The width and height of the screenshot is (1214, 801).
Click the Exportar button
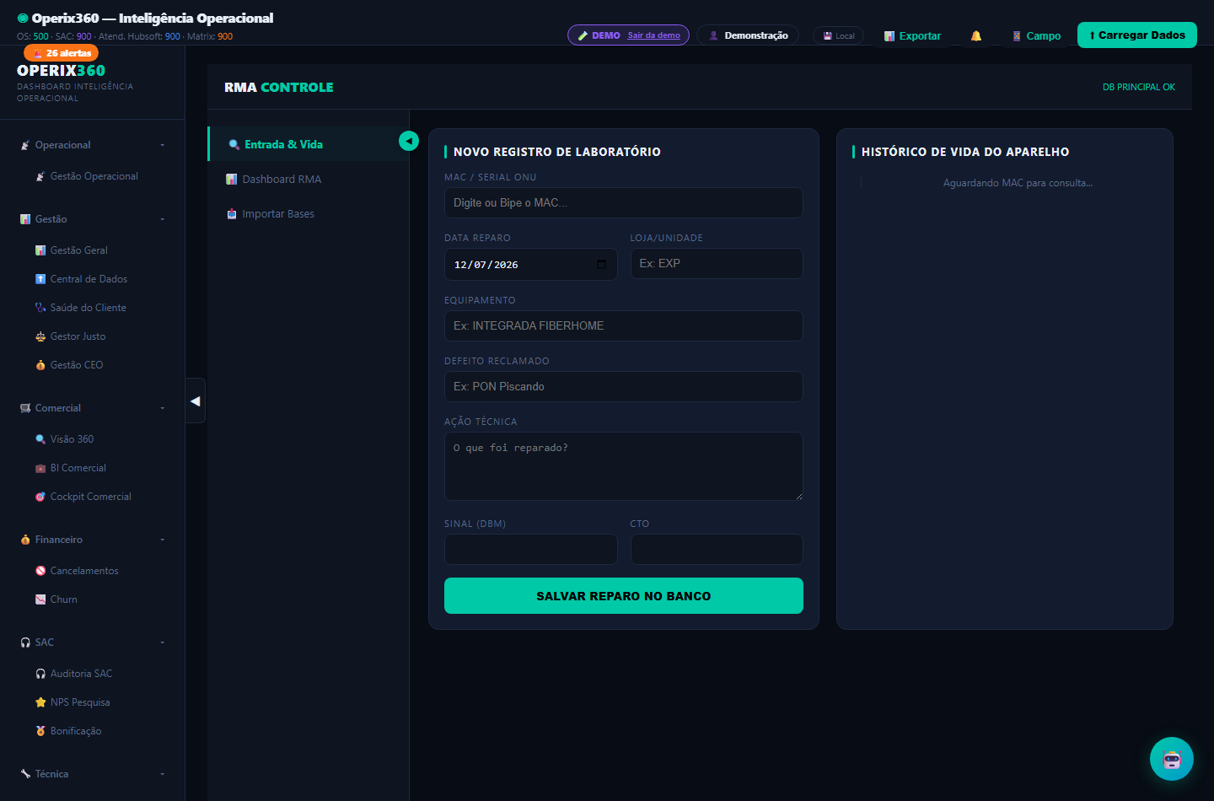tap(912, 36)
